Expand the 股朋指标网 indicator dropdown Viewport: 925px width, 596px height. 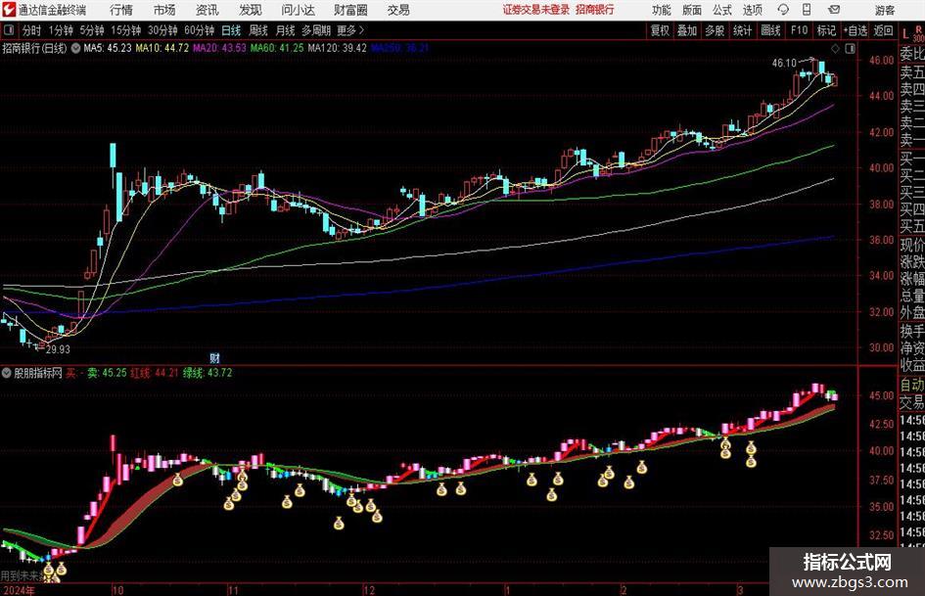click(x=7, y=373)
